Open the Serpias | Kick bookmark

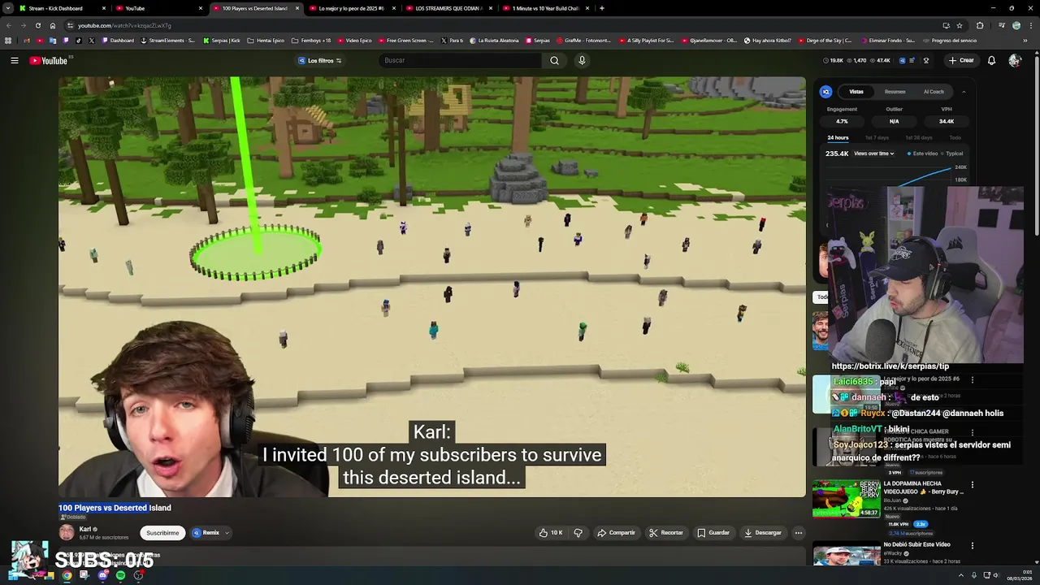221,40
